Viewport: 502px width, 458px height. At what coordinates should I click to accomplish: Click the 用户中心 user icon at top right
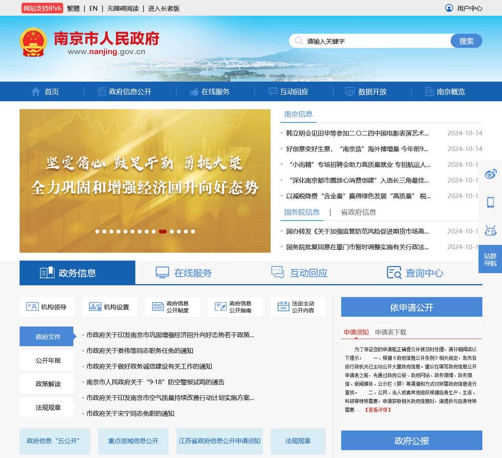coord(449,8)
